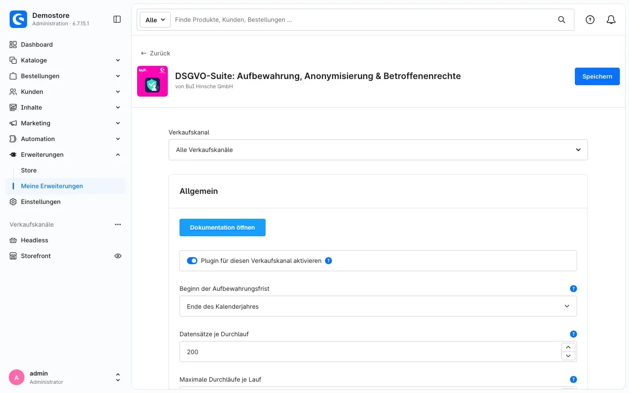The height and width of the screenshot is (393, 629).
Task: Open help for Beginn der Aufbewahrungsfrist
Action: point(574,289)
